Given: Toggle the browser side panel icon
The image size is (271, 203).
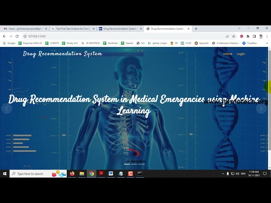Looking at the screenshot, I should tap(254, 36).
